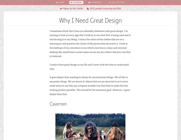Click the paragraph starting 'I sometimes think'
Screen dimensions: 181x140
[90, 44]
